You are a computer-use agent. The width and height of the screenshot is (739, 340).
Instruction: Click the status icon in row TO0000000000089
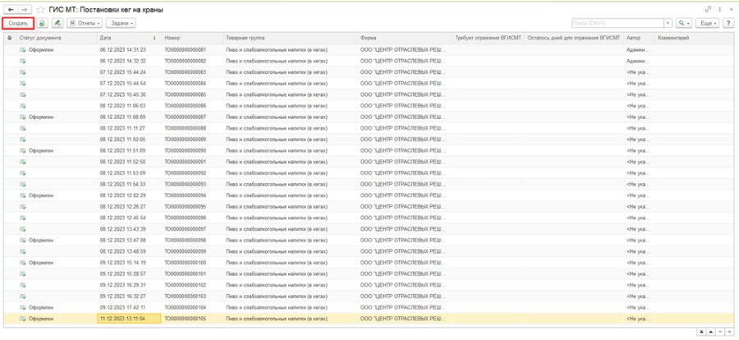23,139
